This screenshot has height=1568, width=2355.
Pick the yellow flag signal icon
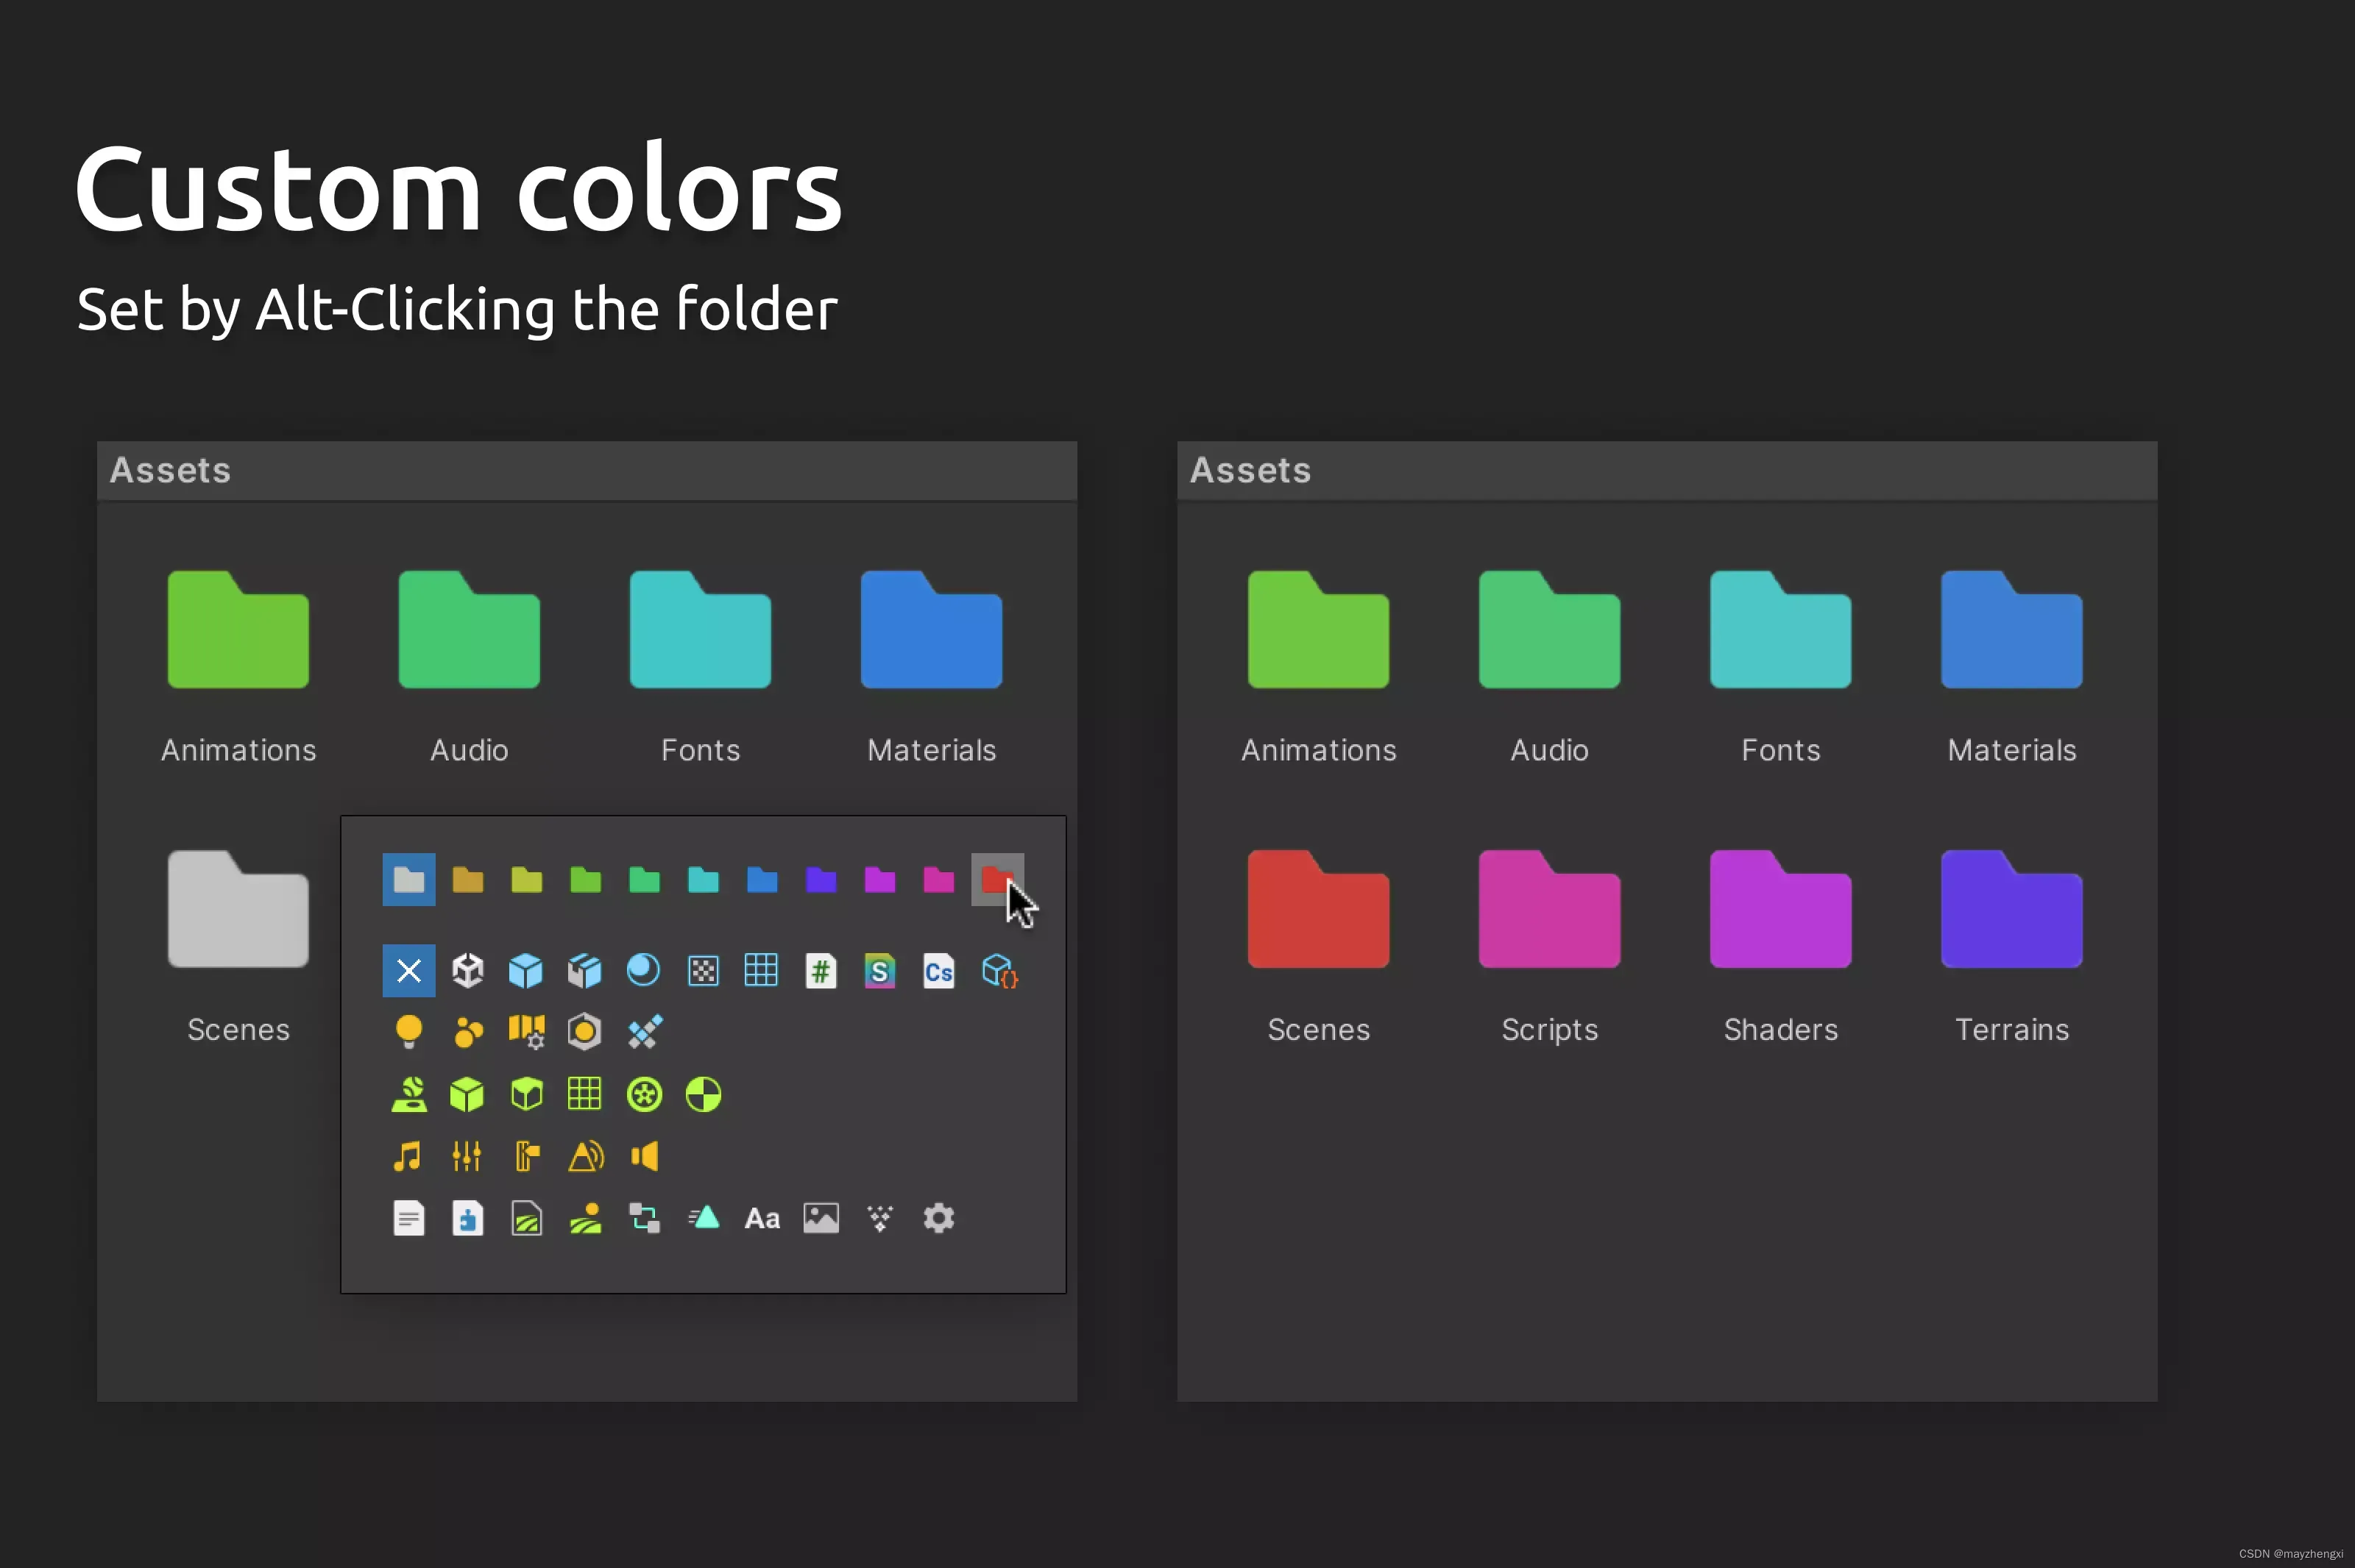click(526, 1156)
